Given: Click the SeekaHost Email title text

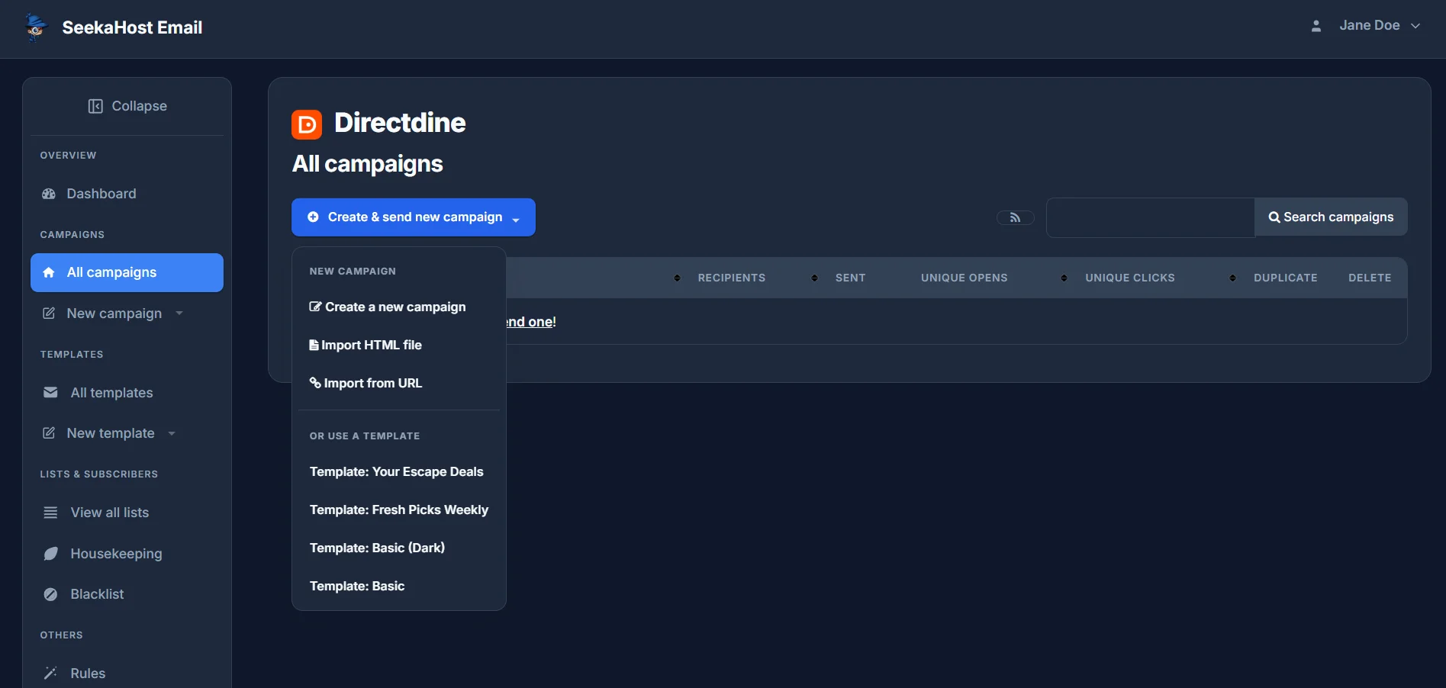Looking at the screenshot, I should [x=132, y=27].
